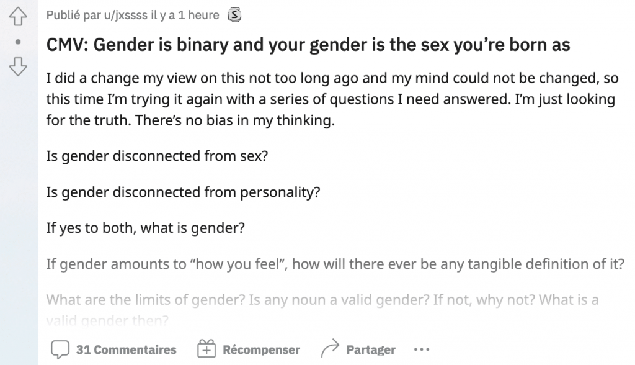Open the u/jxssss user profile link
Image resolution: width=635 pixels, height=365 pixels.
(x=125, y=15)
